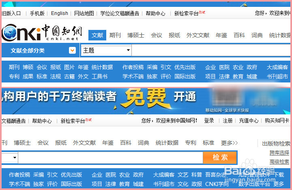Open the 政报 link
Screen dimensions: 292x190
click(x=196, y=184)
